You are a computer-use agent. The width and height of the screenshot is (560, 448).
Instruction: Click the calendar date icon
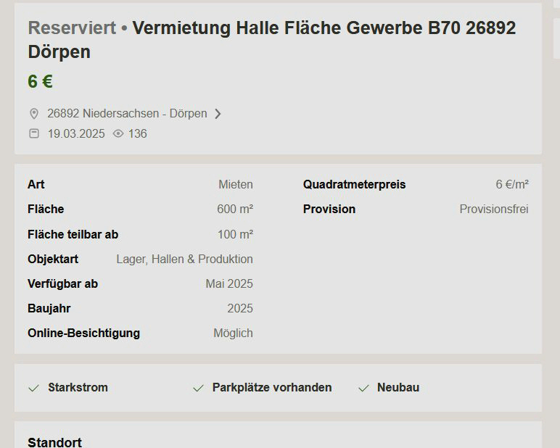click(34, 133)
